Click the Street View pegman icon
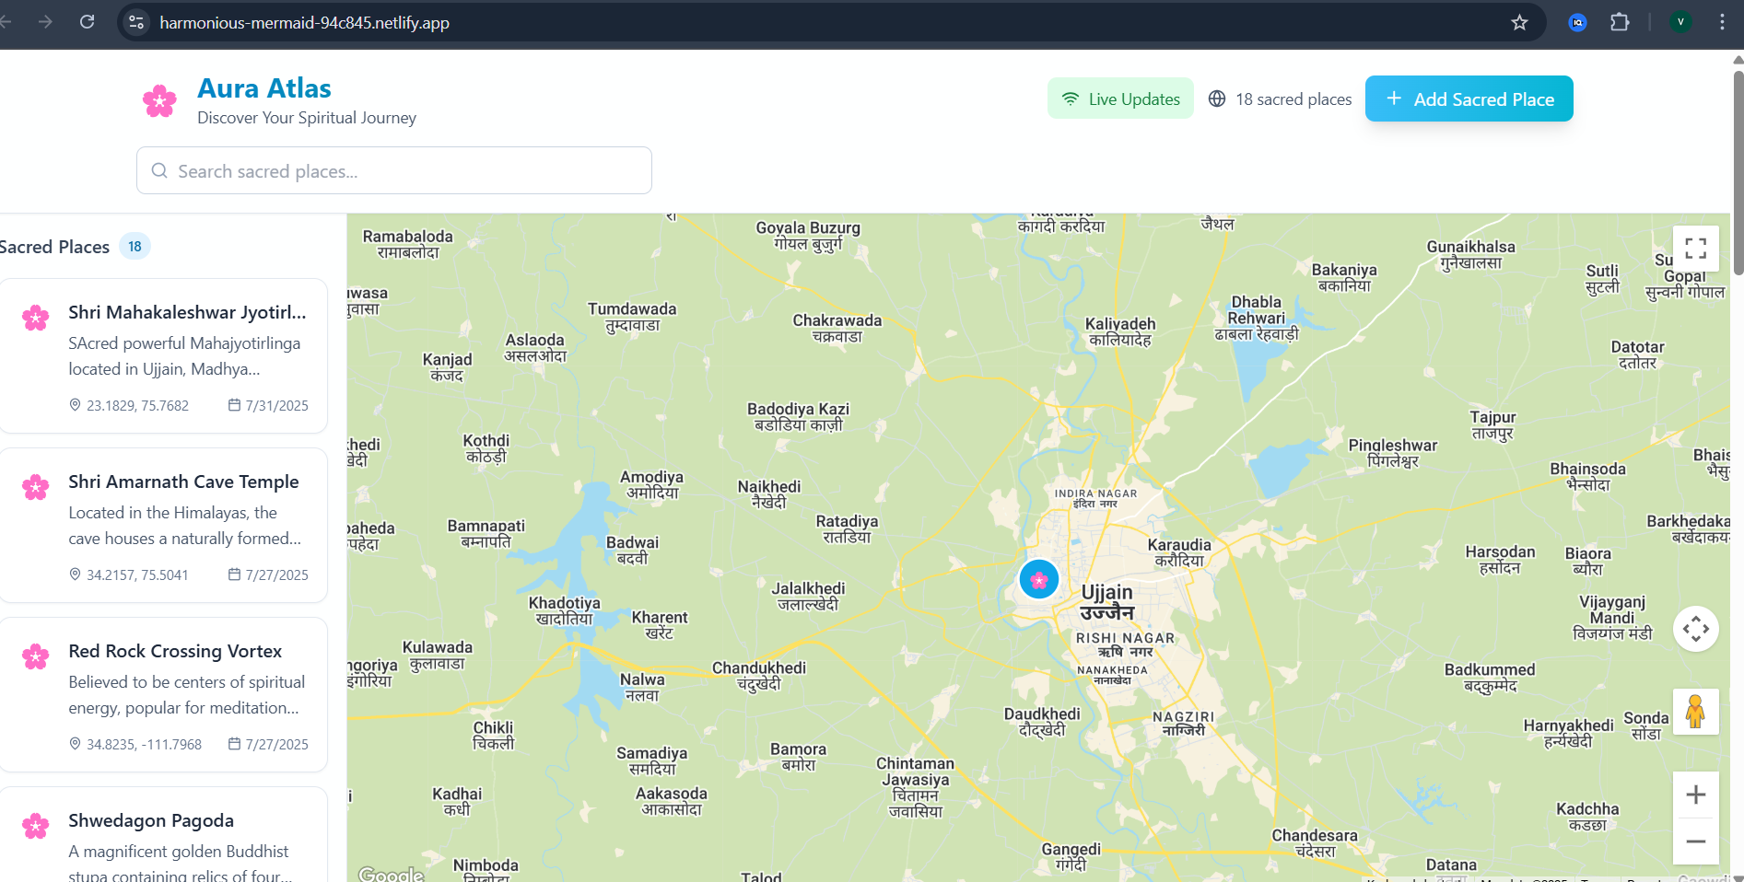 click(x=1696, y=712)
